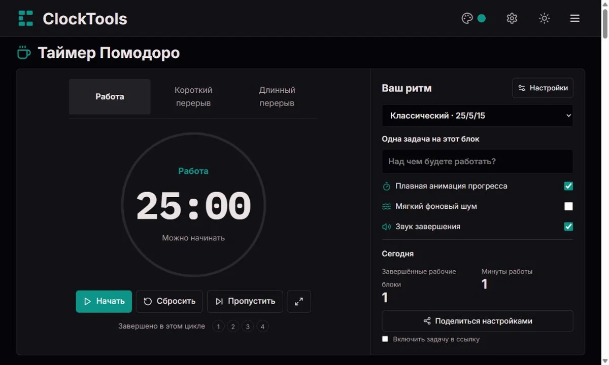609x365 pixels.
Task: Uncheck Плавная анимация прогресса checkbox
Action: (568, 186)
